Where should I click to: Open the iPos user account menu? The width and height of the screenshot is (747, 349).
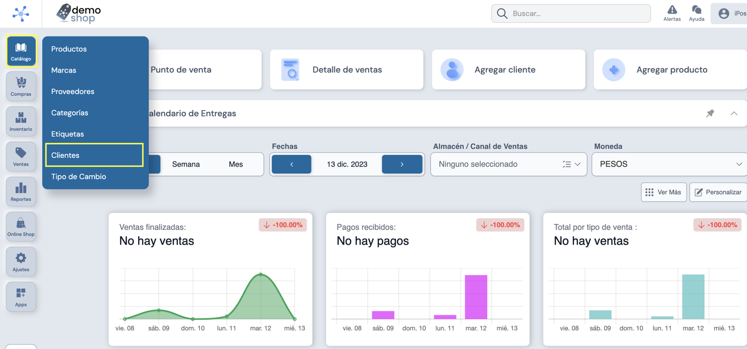click(x=729, y=14)
